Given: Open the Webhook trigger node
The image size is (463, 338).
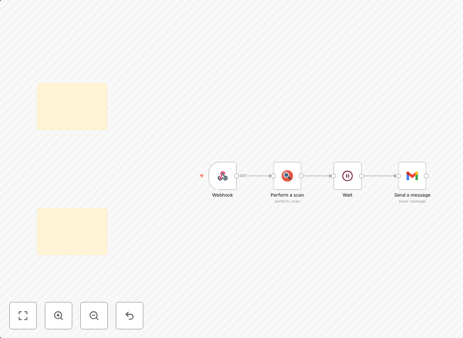Looking at the screenshot, I should click(223, 176).
